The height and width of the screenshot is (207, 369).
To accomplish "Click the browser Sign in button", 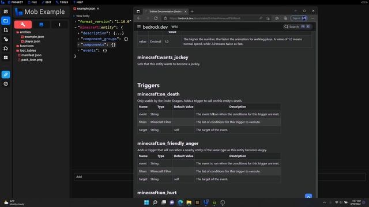I will (x=299, y=18).
